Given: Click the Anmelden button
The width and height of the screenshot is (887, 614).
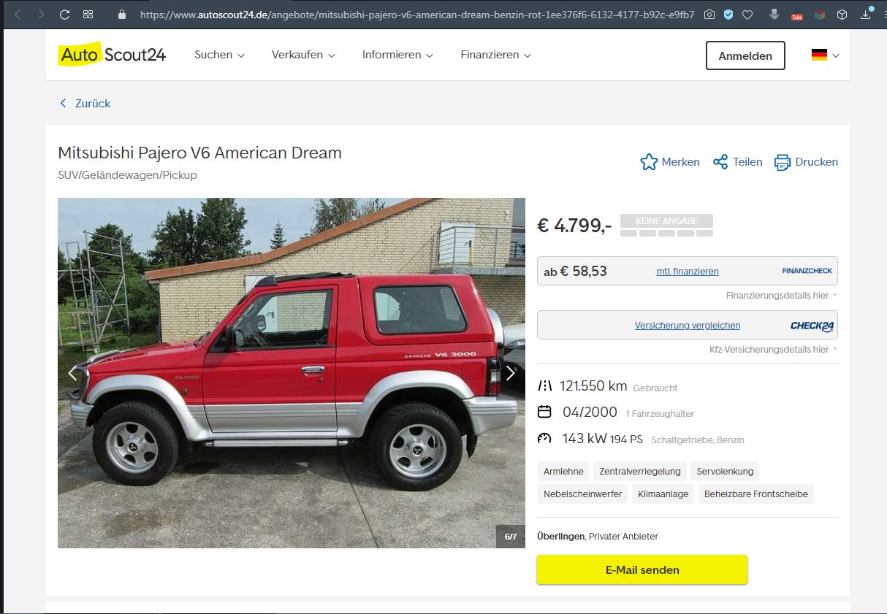Looking at the screenshot, I should [745, 55].
